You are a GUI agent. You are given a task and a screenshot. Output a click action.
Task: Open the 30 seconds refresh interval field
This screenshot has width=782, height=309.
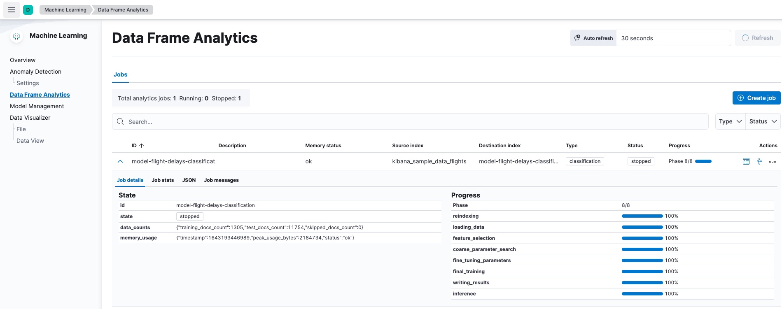coord(673,38)
